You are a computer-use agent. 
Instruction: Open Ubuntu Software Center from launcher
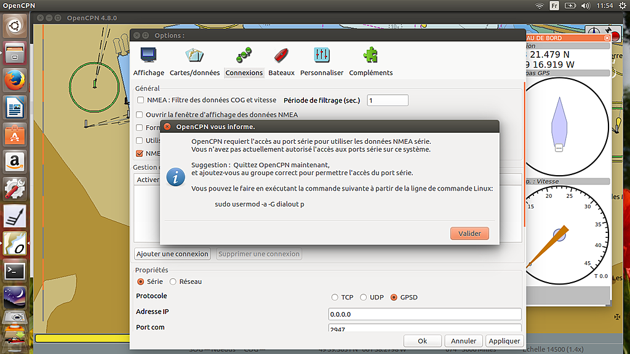[15, 135]
